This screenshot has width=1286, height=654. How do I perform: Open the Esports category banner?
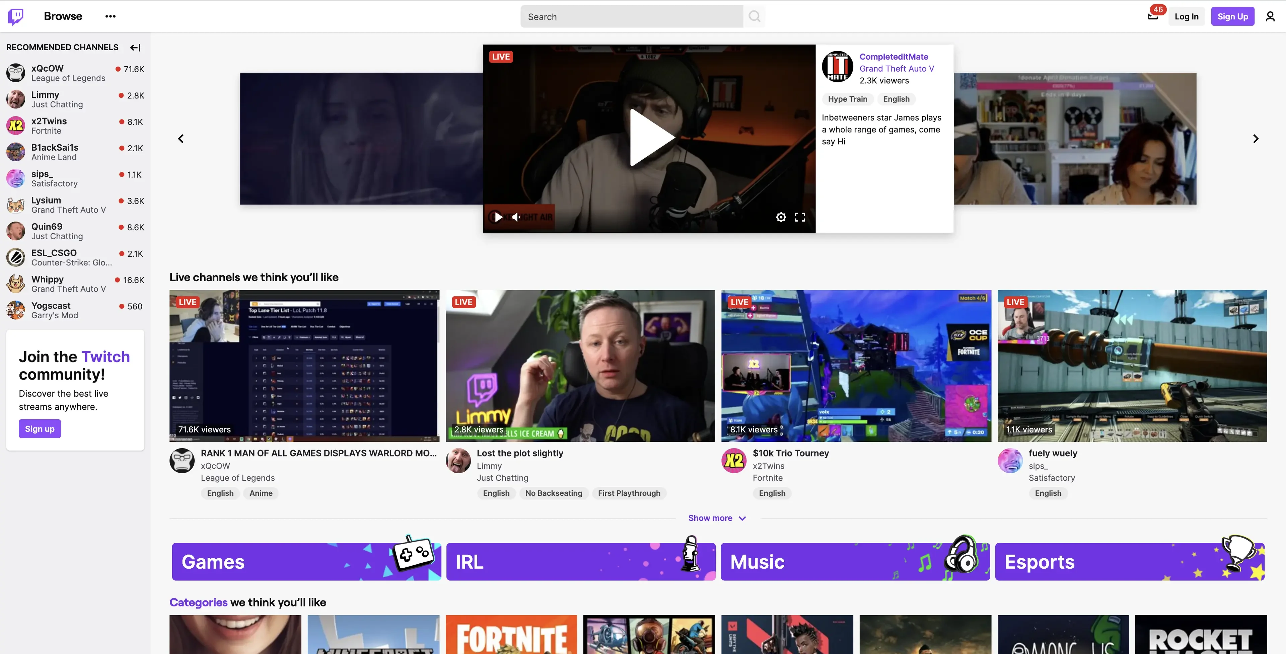click(1129, 561)
